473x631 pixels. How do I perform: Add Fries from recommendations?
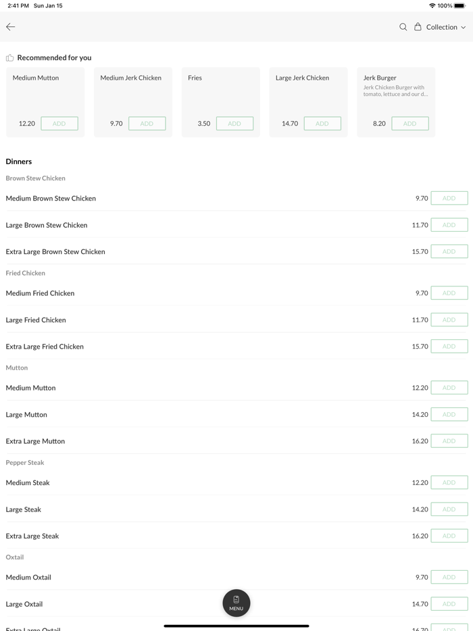tap(234, 124)
